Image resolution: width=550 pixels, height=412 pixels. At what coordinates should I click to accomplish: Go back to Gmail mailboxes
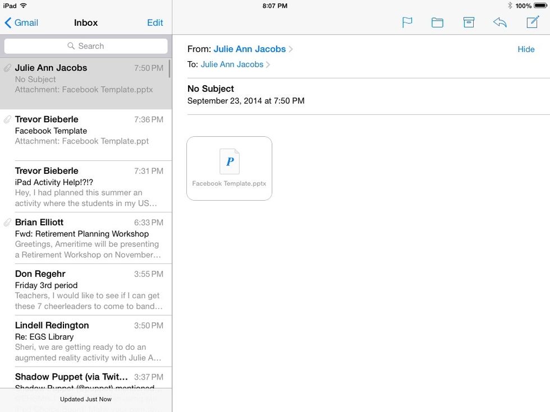tap(21, 22)
